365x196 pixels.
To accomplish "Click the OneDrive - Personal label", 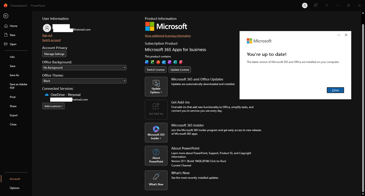I will (x=65, y=95).
